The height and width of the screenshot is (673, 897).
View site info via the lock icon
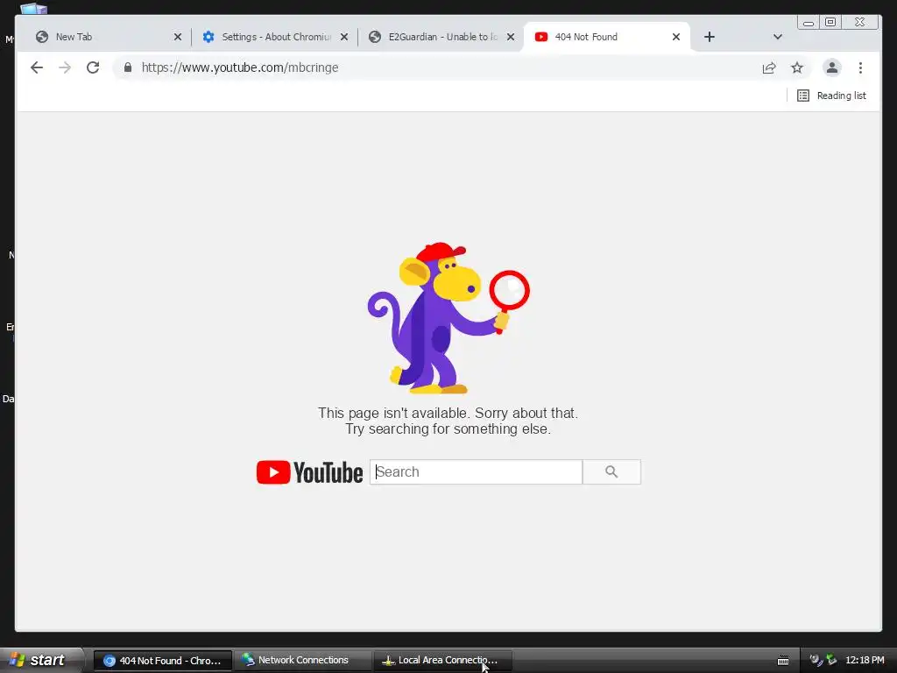(x=128, y=67)
